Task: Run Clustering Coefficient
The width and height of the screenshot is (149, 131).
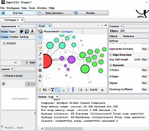Action: coord(144,90)
